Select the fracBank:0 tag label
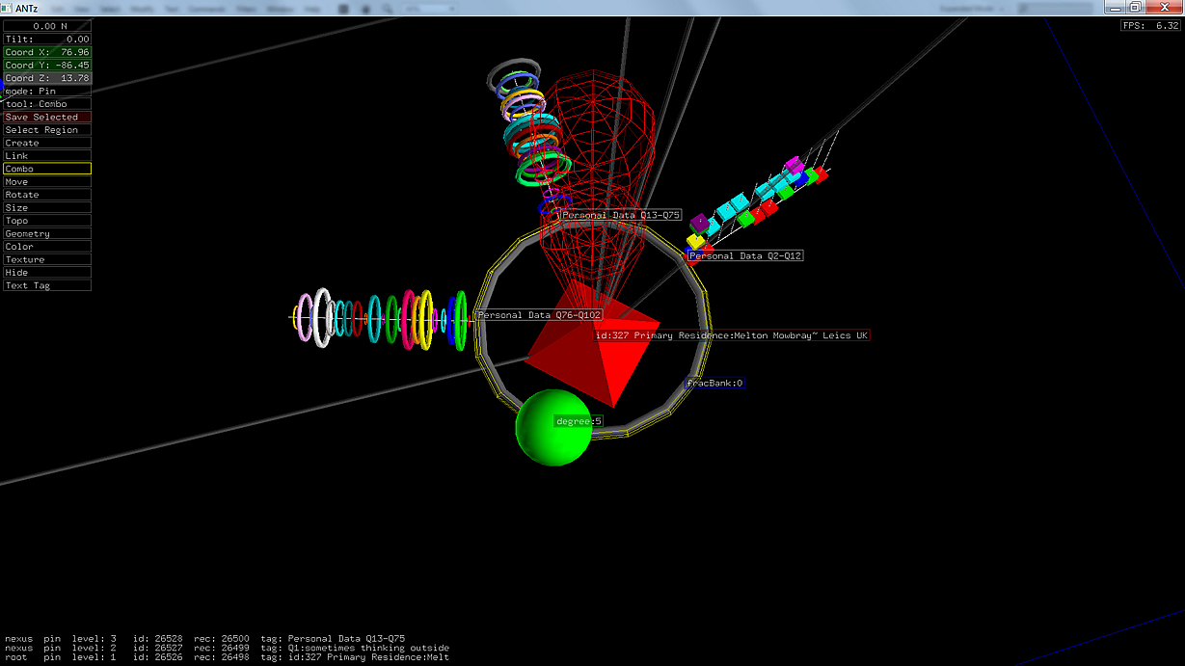Image resolution: width=1185 pixels, height=666 pixels. [x=714, y=384]
